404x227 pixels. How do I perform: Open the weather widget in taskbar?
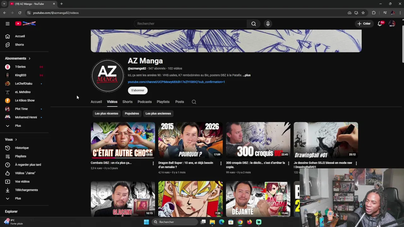pyautogui.click(x=13, y=222)
